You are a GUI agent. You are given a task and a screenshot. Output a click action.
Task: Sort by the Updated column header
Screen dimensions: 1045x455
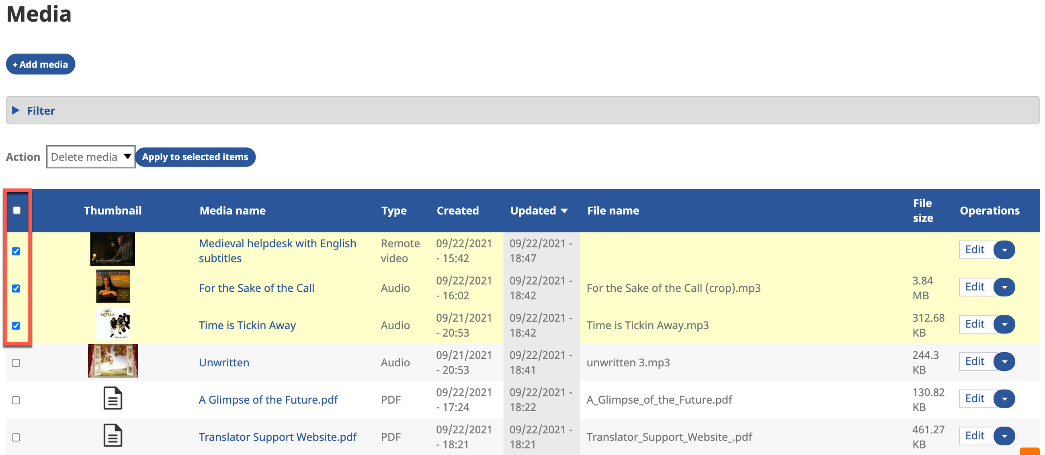pyautogui.click(x=533, y=211)
